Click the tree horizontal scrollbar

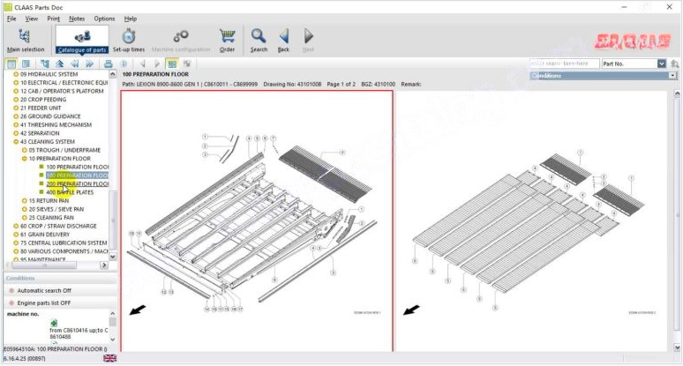coord(53,265)
